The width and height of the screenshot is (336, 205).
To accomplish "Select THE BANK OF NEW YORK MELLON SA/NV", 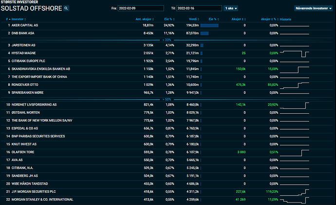I will pyautogui.click(x=42, y=121).
